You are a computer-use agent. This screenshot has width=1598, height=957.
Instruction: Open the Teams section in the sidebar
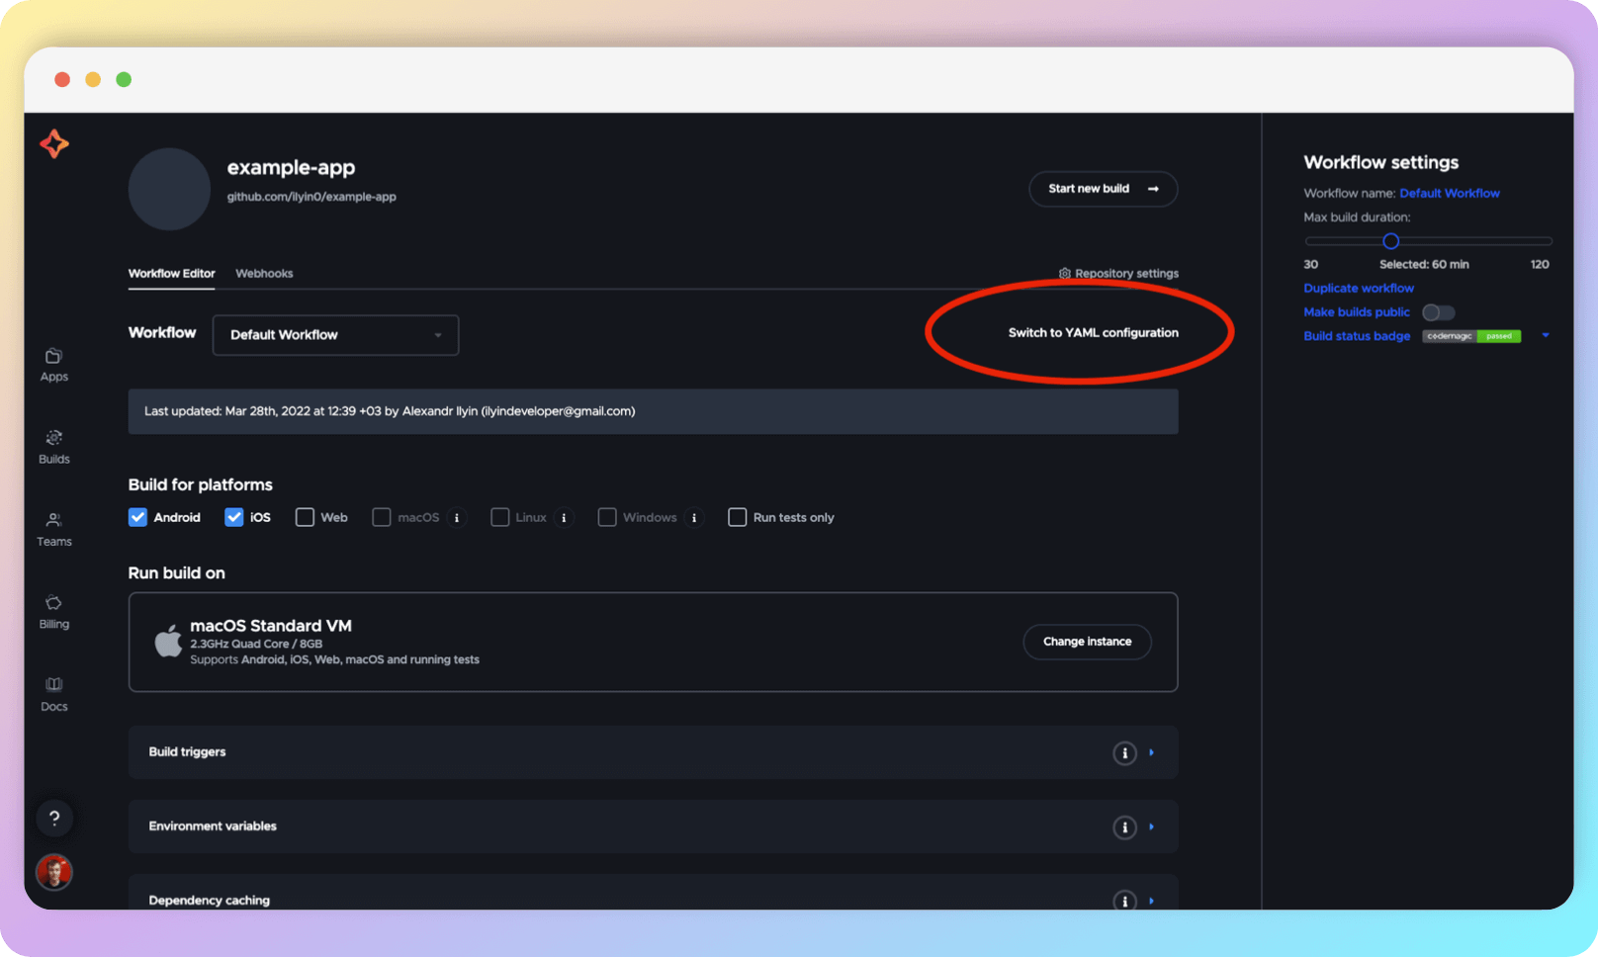click(53, 529)
